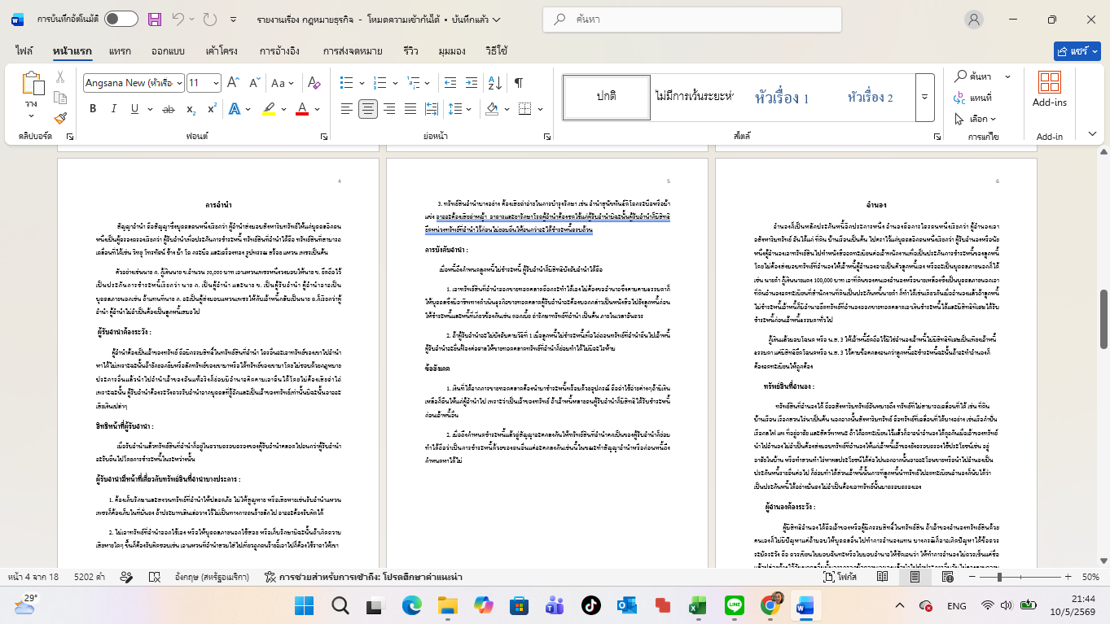Open the Select (เลือก) dropdown
Image resolution: width=1110 pixels, height=624 pixels.
click(x=975, y=119)
